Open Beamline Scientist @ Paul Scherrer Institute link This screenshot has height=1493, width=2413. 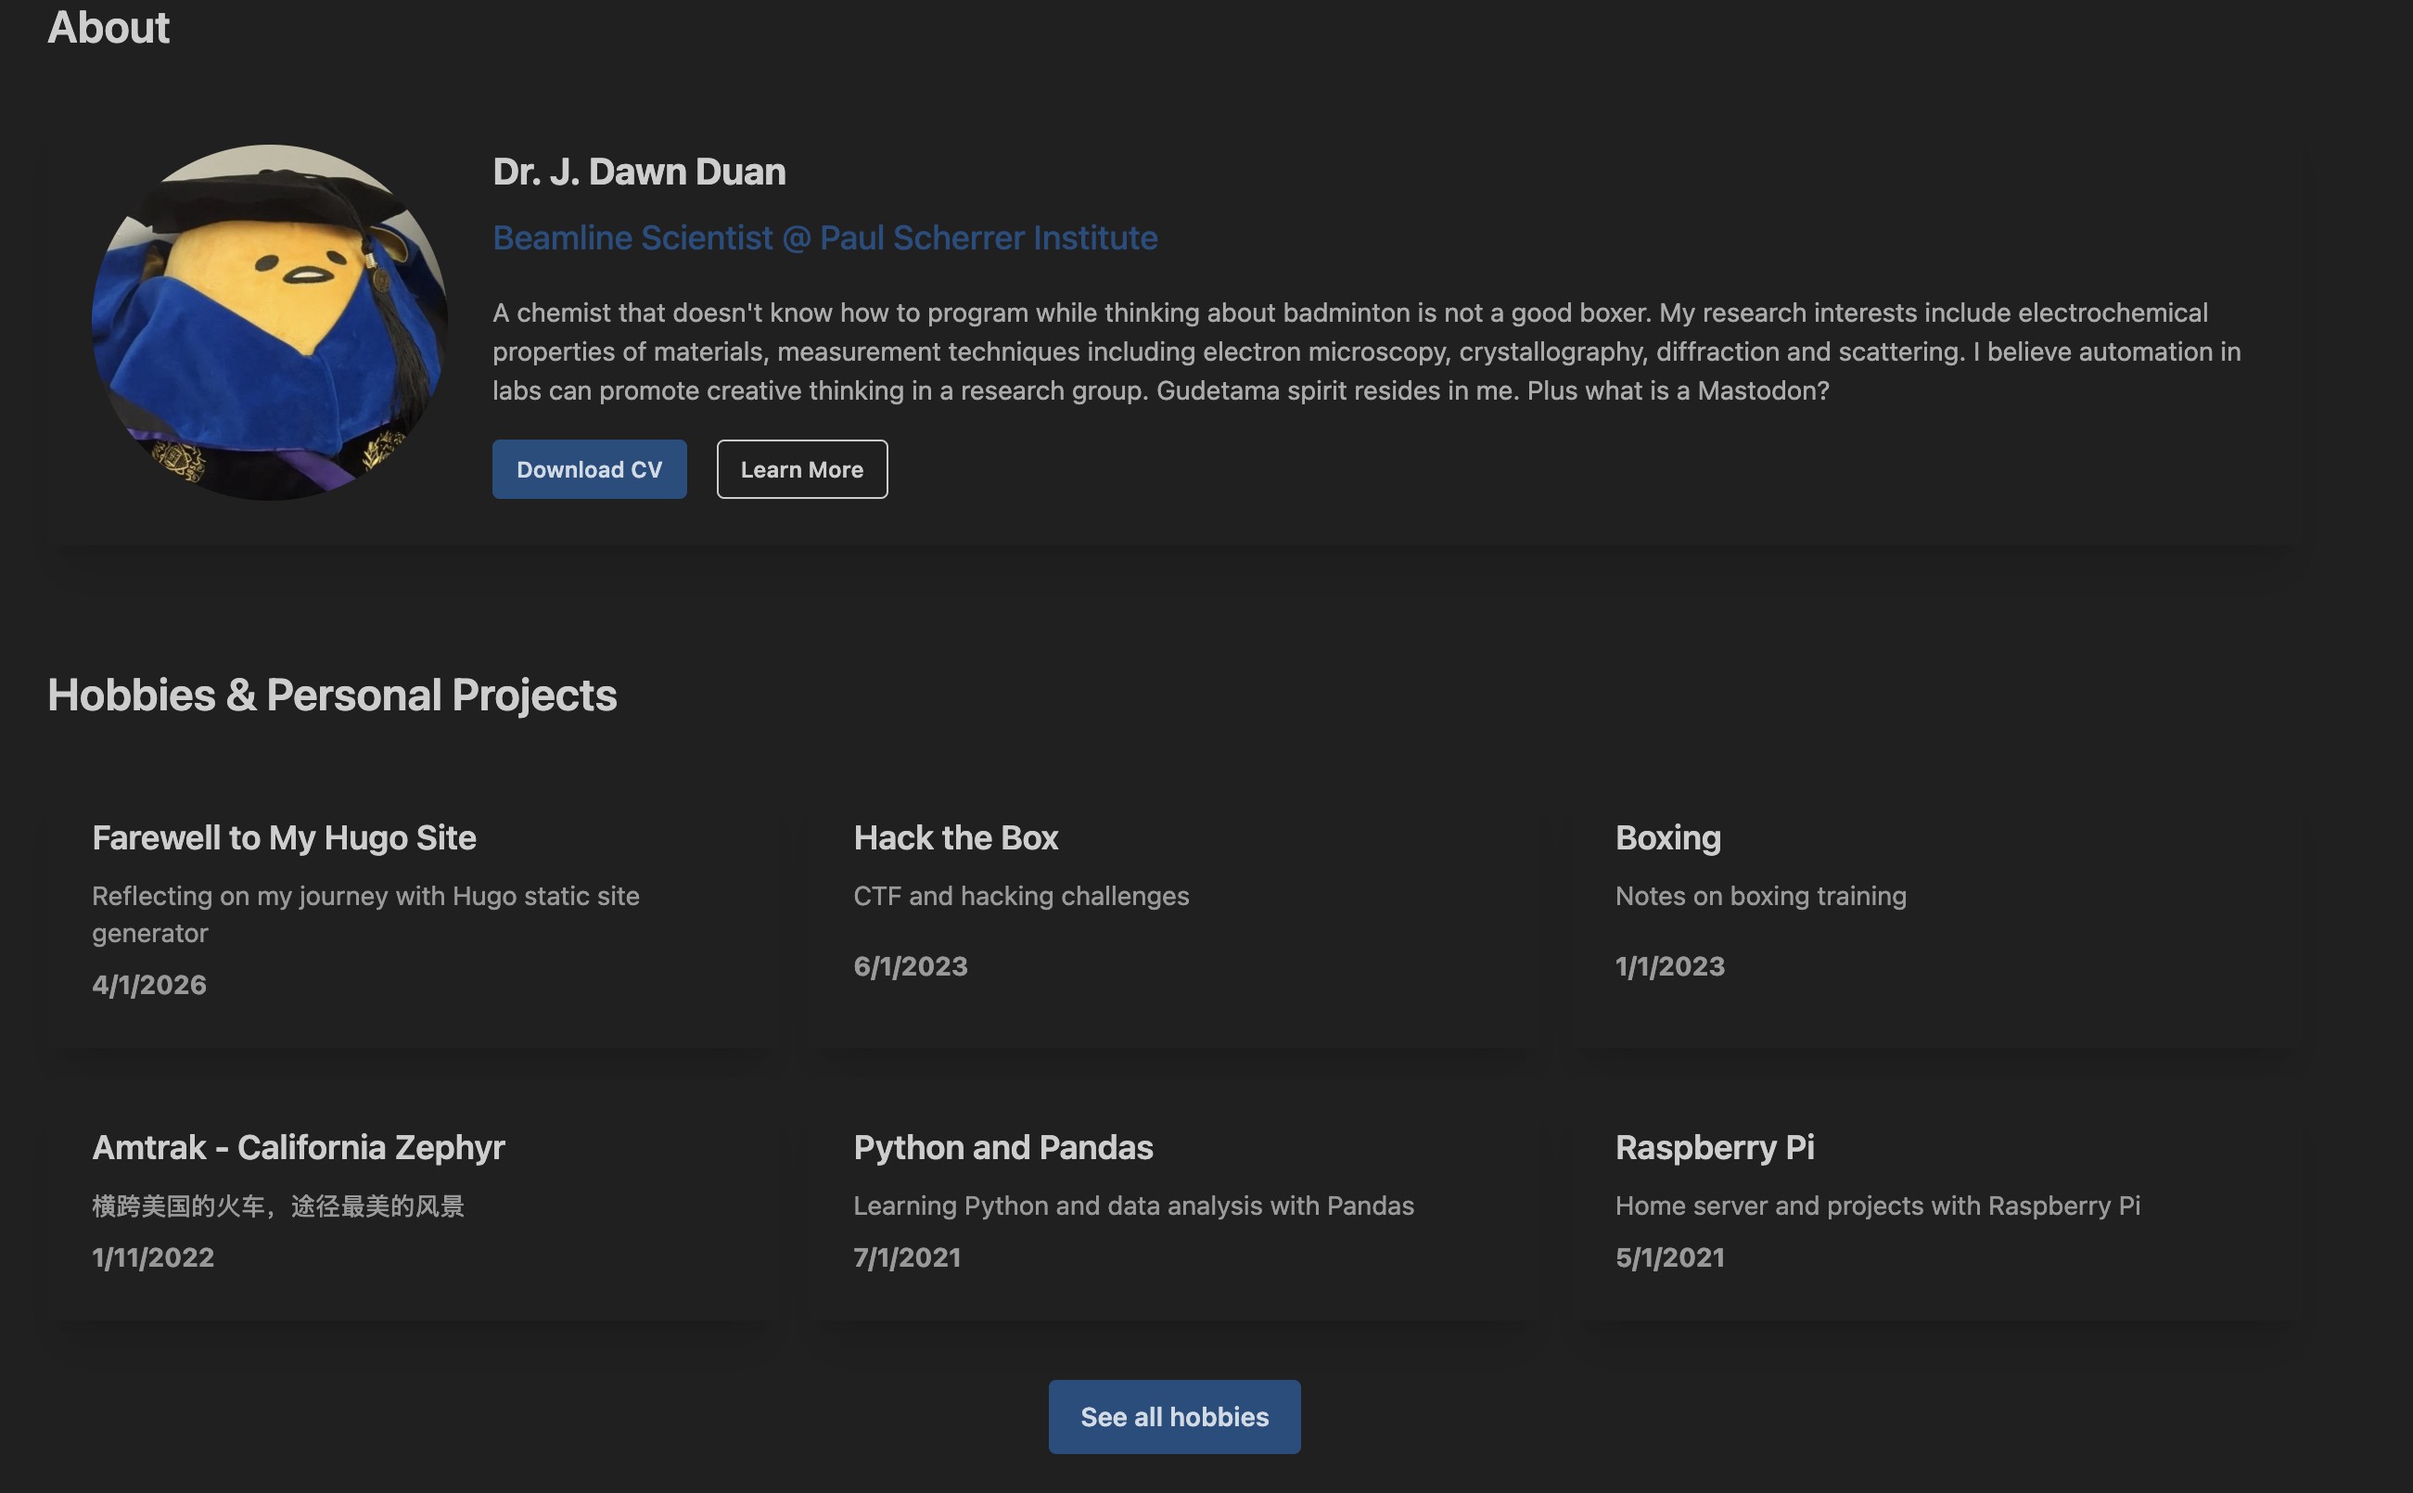tap(824, 238)
